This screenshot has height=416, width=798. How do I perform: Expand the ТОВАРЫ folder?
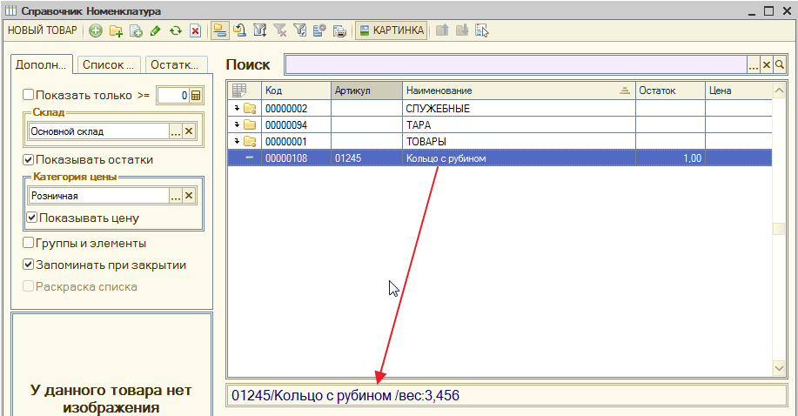coord(237,141)
